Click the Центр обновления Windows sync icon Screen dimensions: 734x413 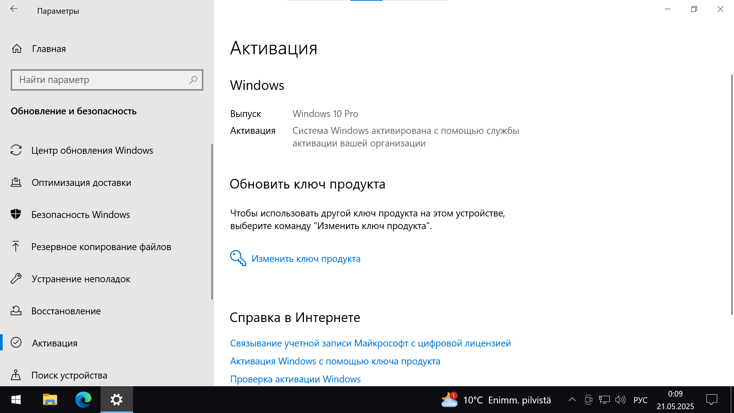(x=16, y=150)
